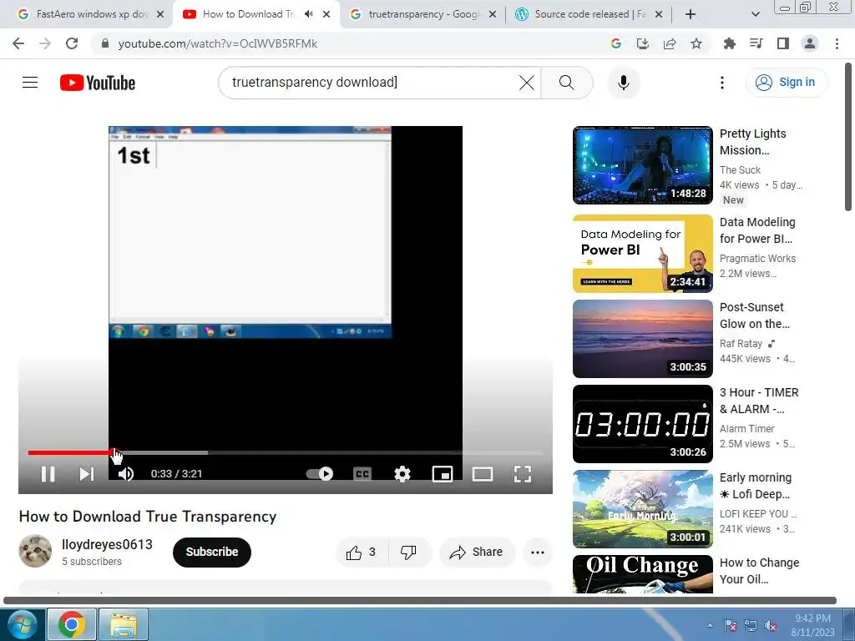Image resolution: width=855 pixels, height=641 pixels.
Task: Click the address bar URL
Action: (218, 43)
